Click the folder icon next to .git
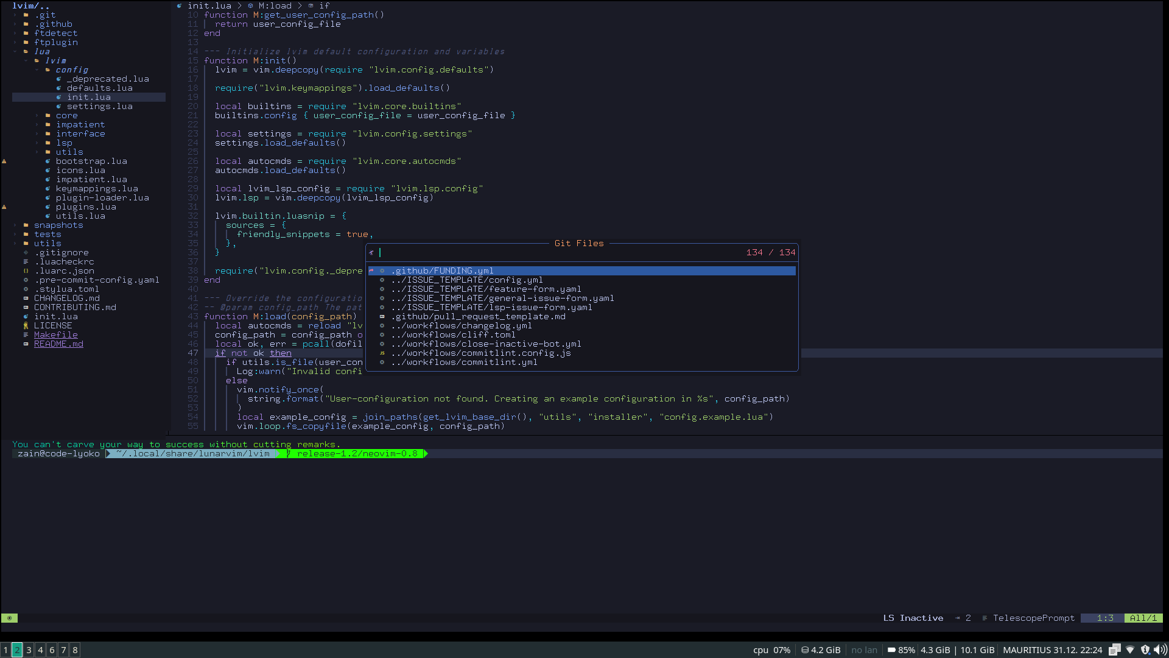1169x658 pixels. (26, 15)
